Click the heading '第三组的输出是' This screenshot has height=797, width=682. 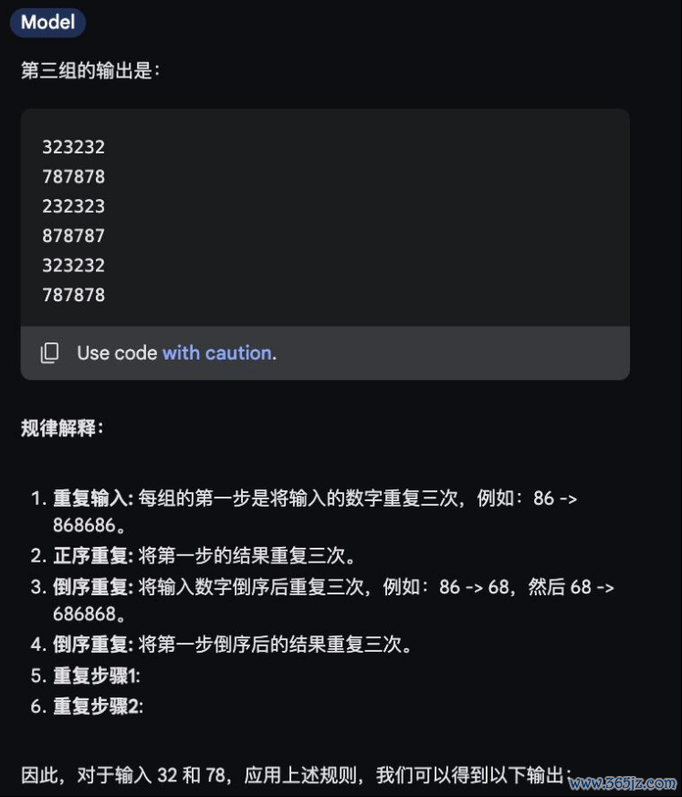pyautogui.click(x=90, y=70)
